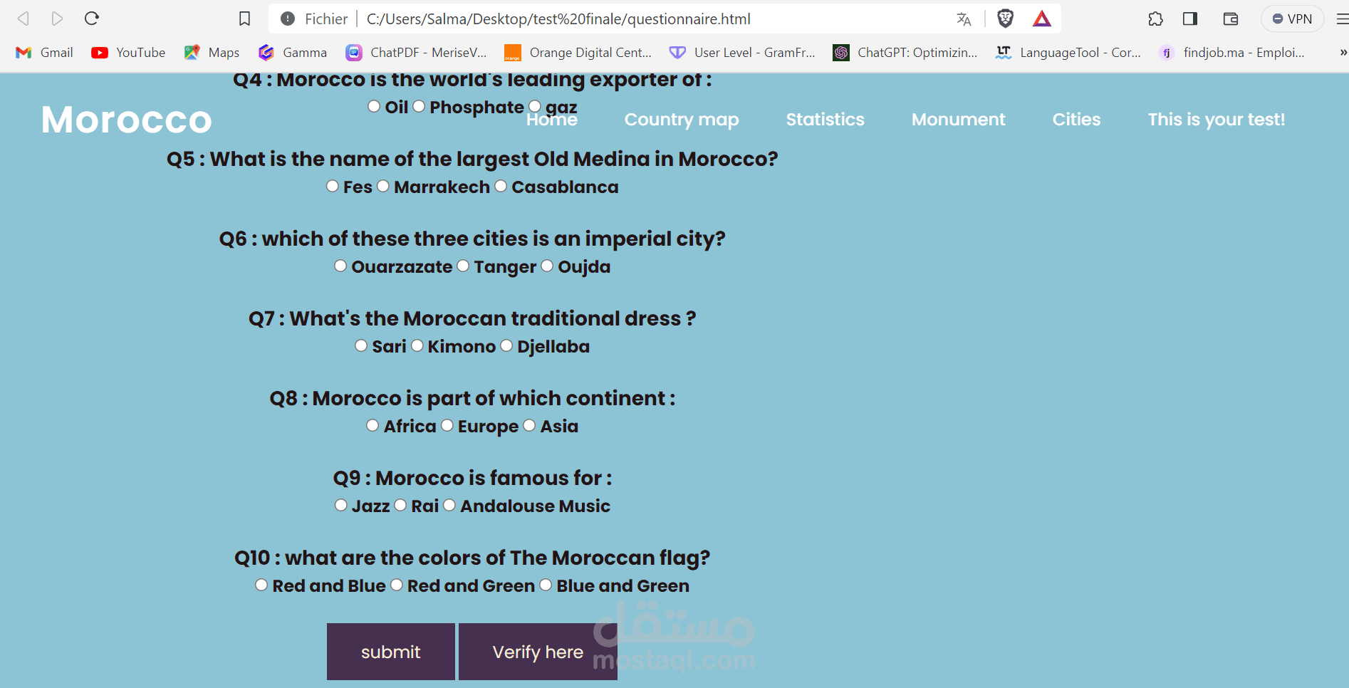Open the Brave Wallet icon
Image resolution: width=1349 pixels, height=688 pixels.
point(1230,19)
